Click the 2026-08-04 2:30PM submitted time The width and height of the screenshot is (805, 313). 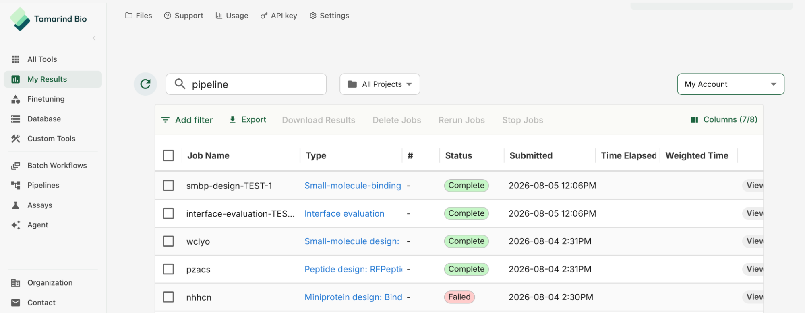[x=550, y=297]
